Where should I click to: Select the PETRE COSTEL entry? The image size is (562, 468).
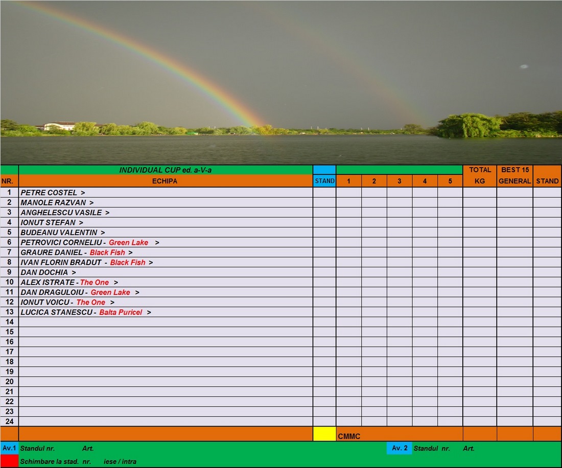click(x=49, y=193)
